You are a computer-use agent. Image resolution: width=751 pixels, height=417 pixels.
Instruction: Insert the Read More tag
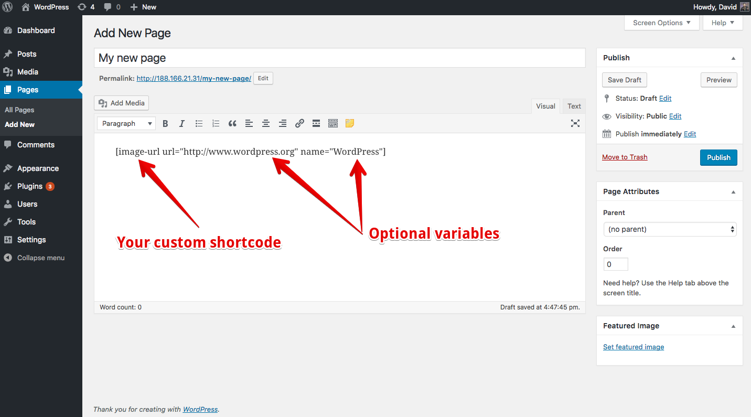point(316,123)
